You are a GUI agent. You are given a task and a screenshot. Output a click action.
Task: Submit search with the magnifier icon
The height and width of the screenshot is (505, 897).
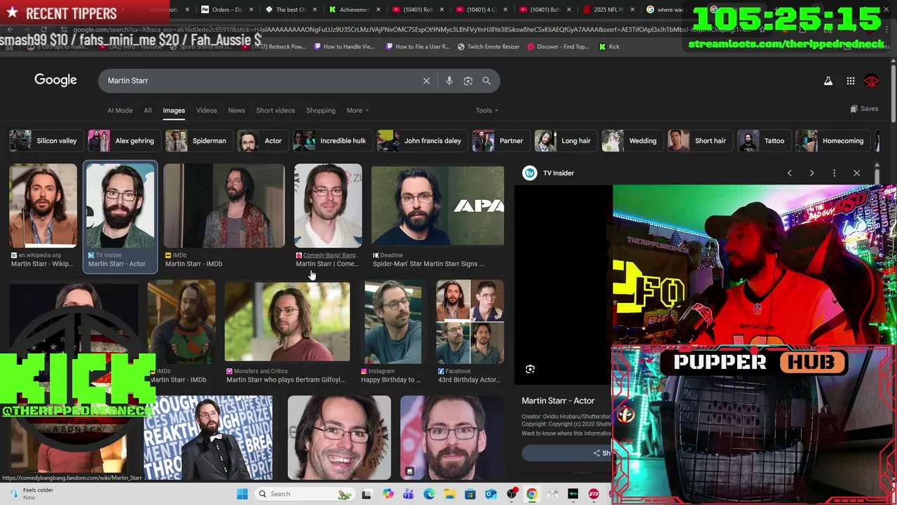click(x=486, y=81)
